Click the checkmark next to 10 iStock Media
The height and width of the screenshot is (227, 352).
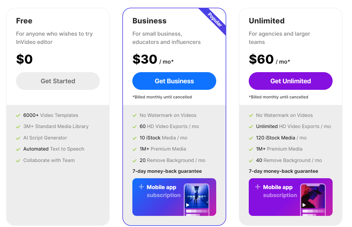135,138
